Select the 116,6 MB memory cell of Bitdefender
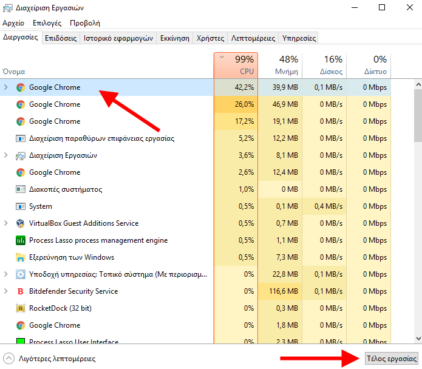Viewport: 422px width, 369px height. (280, 291)
